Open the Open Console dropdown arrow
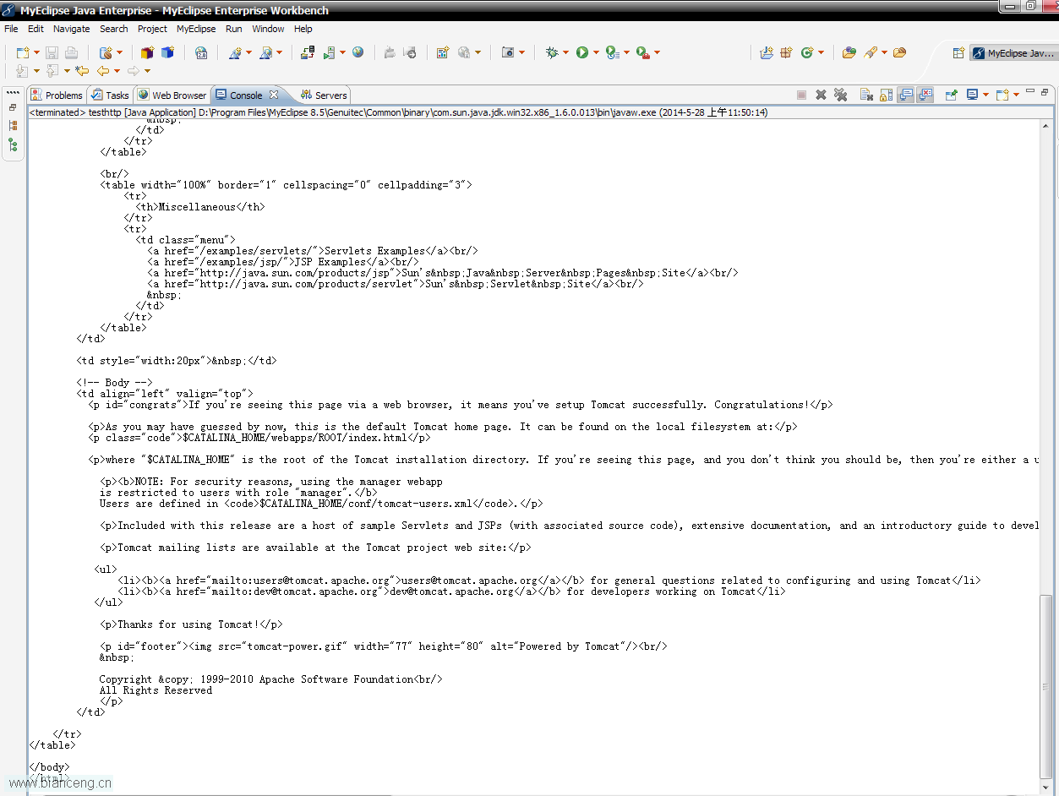Image resolution: width=1059 pixels, height=796 pixels. [1016, 95]
